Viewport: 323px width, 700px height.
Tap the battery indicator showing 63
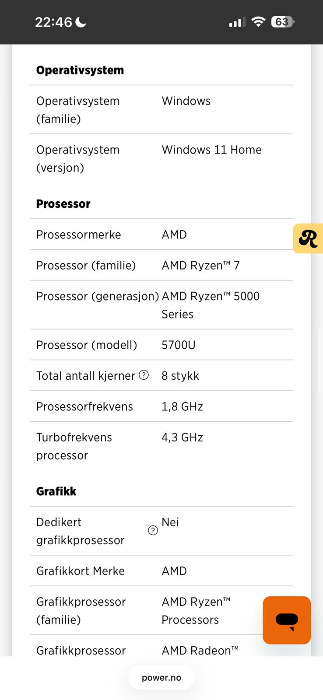[283, 21]
